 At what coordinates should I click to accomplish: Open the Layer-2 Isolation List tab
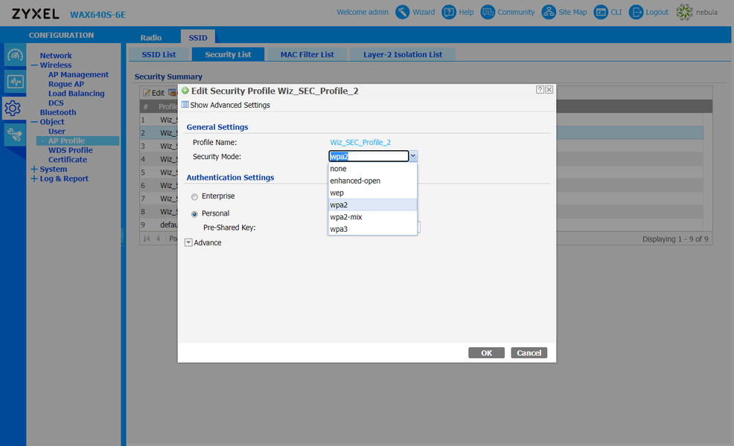pos(403,55)
